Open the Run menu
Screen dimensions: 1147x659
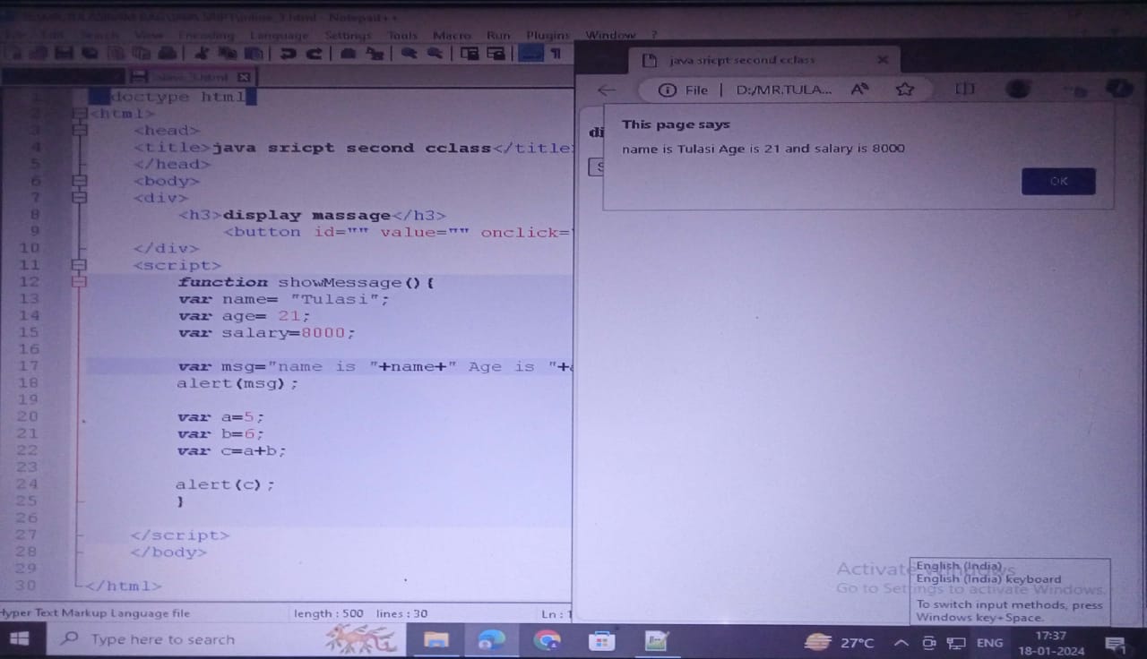(x=498, y=36)
